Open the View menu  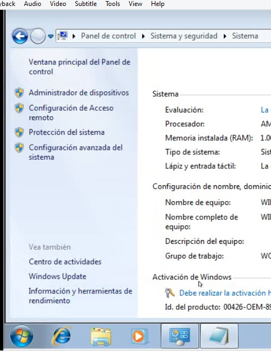135,4
